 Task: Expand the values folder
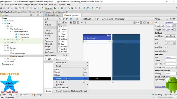tap(5, 62)
